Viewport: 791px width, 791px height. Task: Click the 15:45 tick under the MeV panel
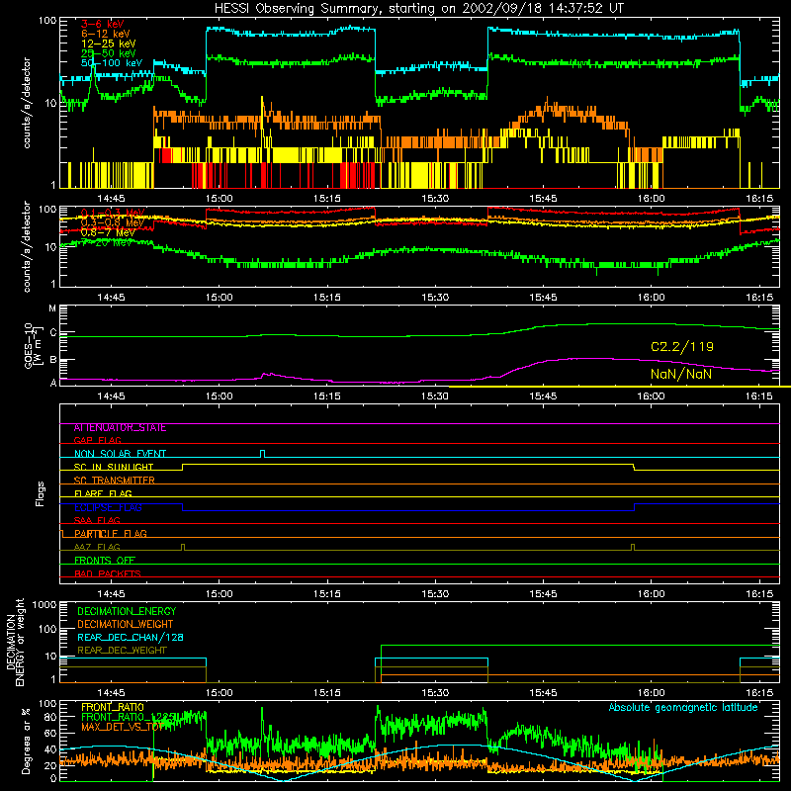(x=543, y=298)
